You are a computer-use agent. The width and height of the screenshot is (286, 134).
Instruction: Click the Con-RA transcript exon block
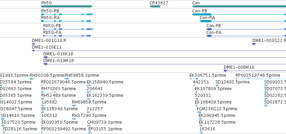(206, 21)
